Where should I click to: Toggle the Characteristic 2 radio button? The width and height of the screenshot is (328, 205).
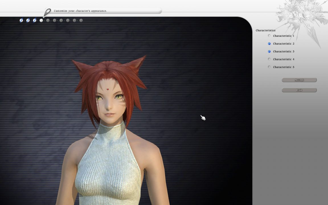point(269,44)
